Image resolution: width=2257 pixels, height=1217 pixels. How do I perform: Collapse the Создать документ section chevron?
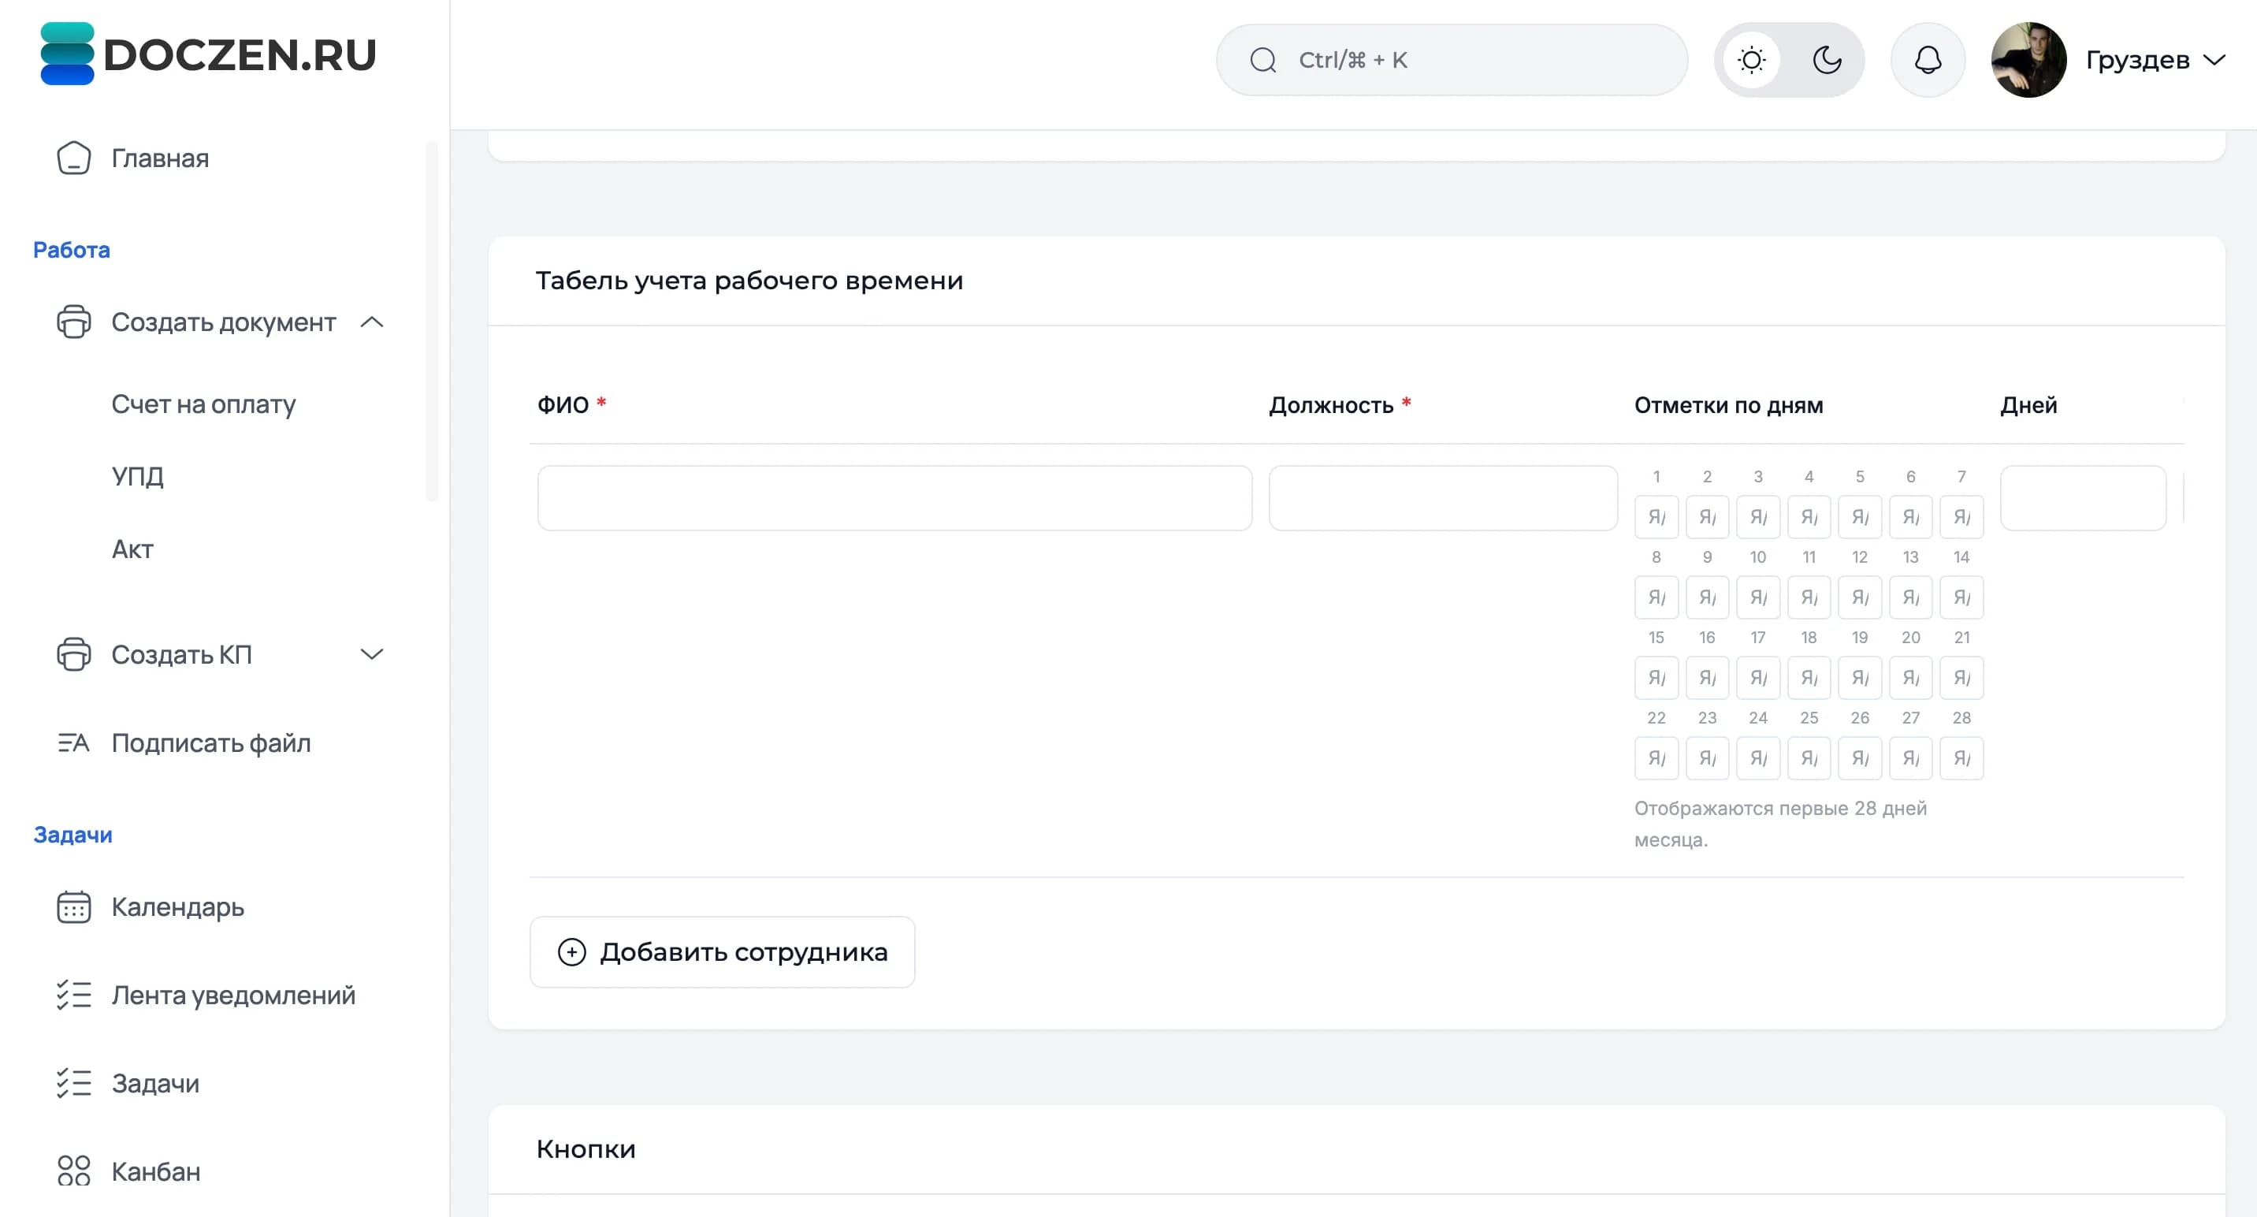373,322
